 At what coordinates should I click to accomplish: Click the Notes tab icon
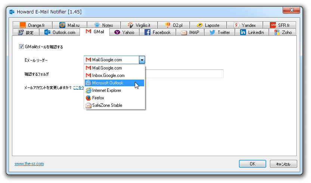point(97,25)
